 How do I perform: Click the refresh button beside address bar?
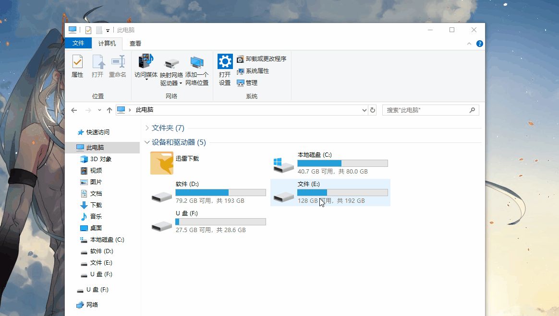pos(373,110)
